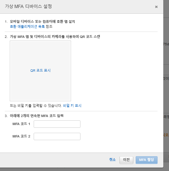
Task: Click the 비밀 키 표시 link
Action: click(72, 106)
